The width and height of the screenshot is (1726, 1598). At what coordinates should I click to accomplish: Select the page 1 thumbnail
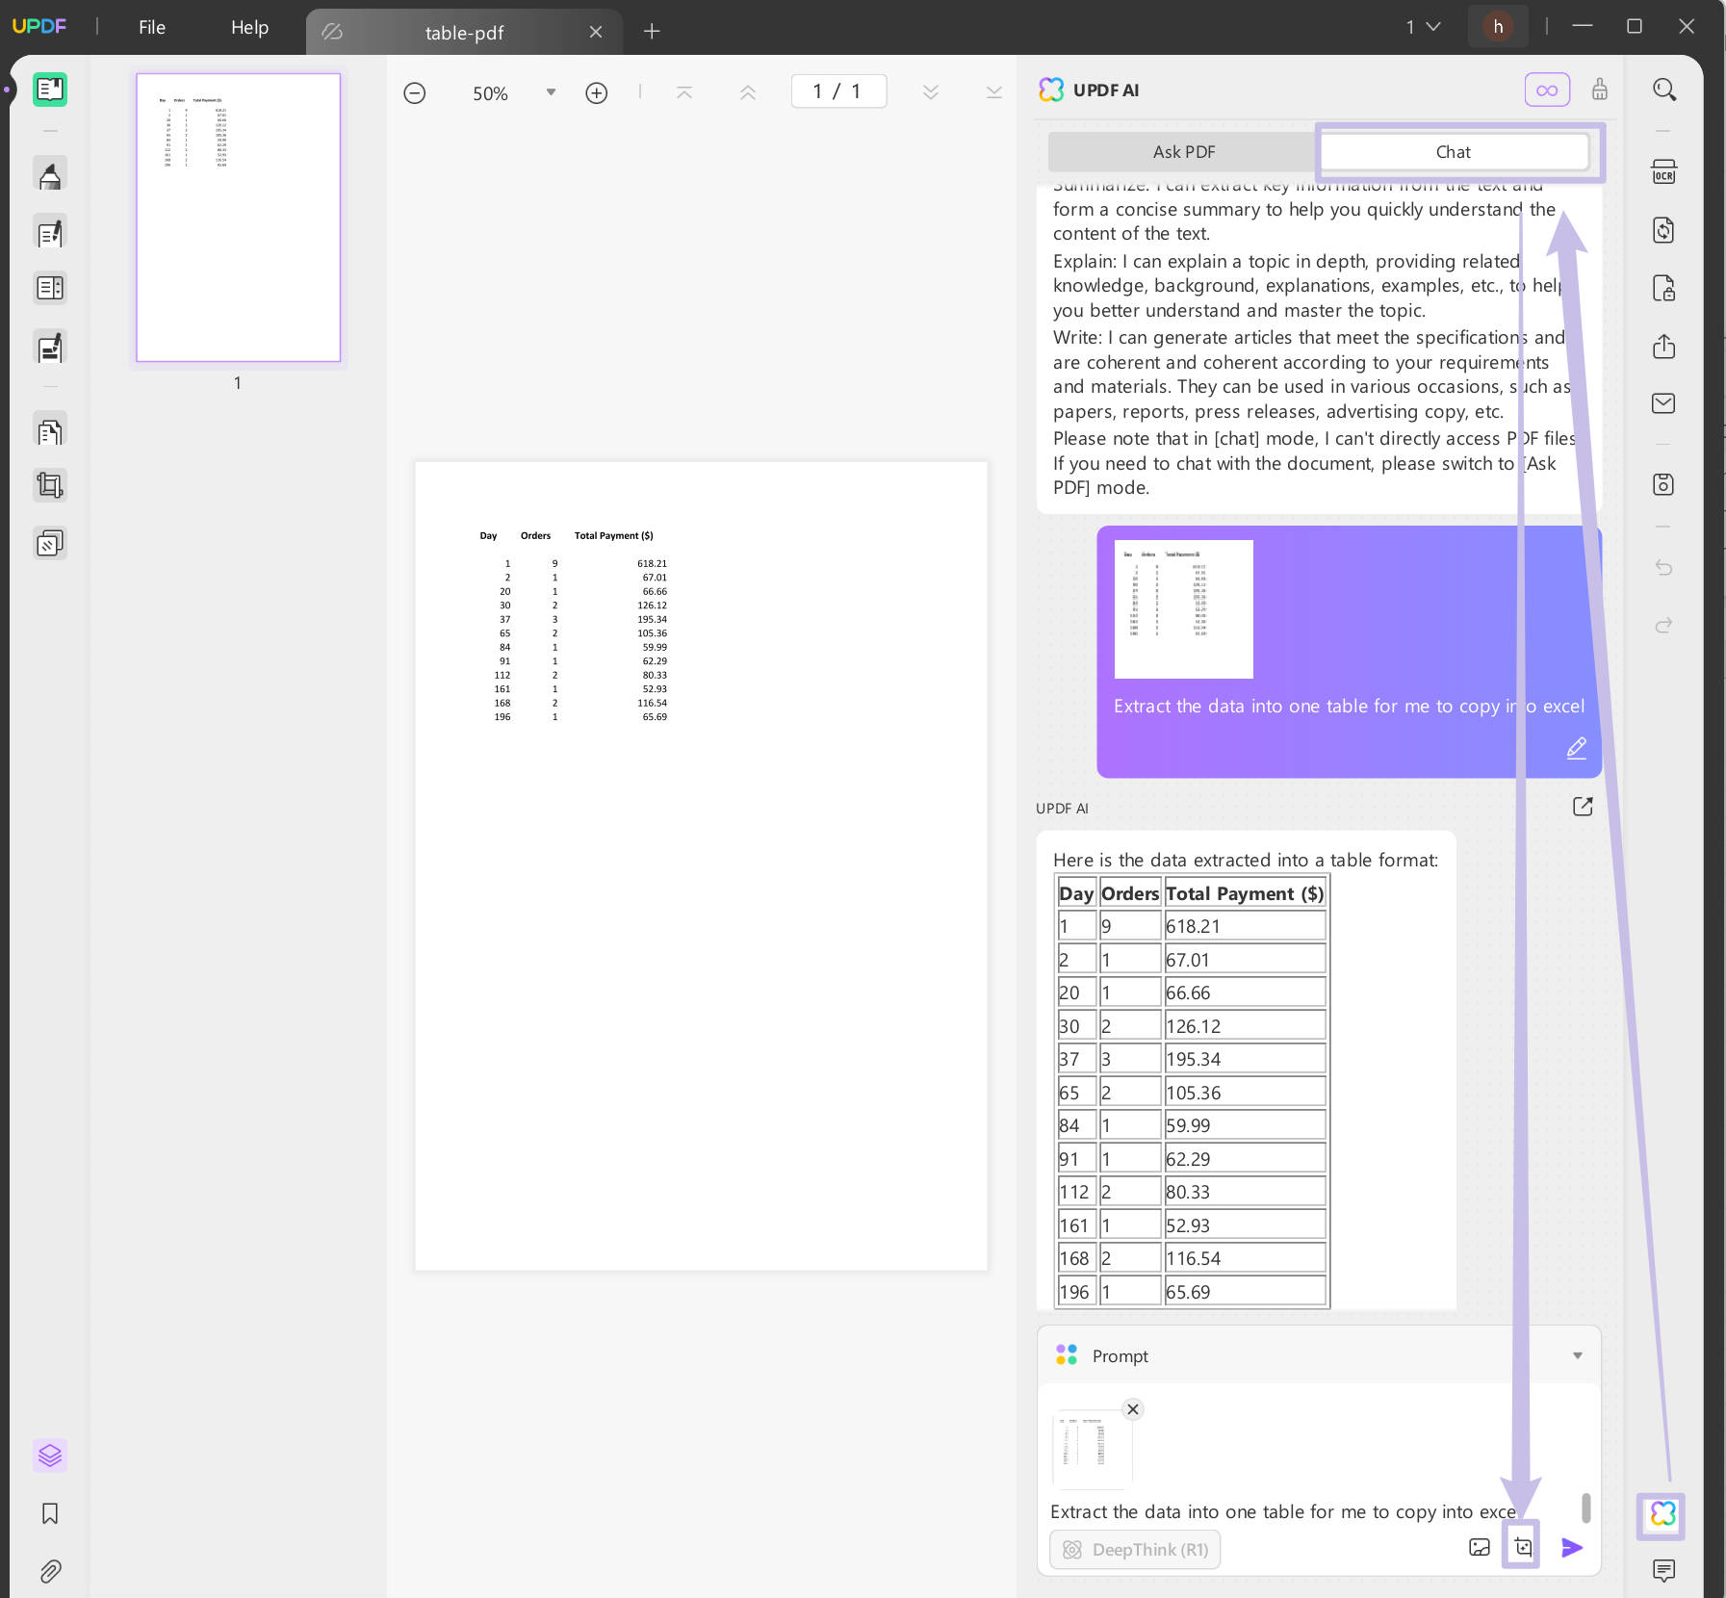[237, 218]
